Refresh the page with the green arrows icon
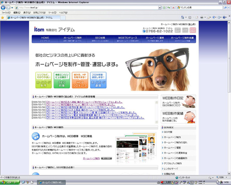The image size is (231, 185). coord(169,8)
